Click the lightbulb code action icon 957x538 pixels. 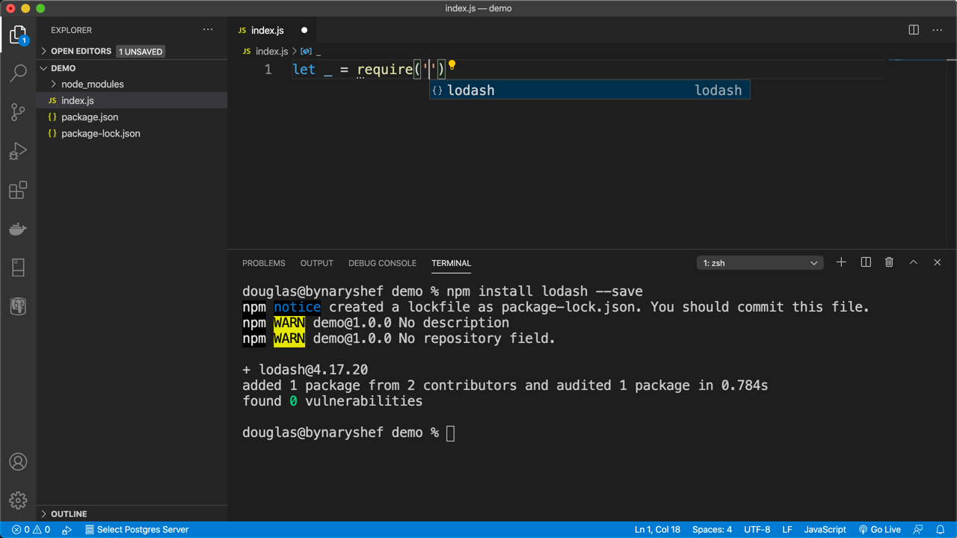[x=452, y=66]
